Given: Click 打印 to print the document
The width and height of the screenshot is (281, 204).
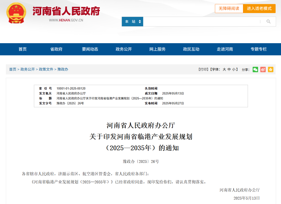Looking at the screenshot, I should [x=204, y=69].
